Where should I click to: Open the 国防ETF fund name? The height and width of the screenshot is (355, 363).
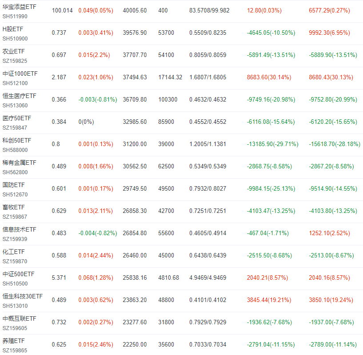[13, 185]
